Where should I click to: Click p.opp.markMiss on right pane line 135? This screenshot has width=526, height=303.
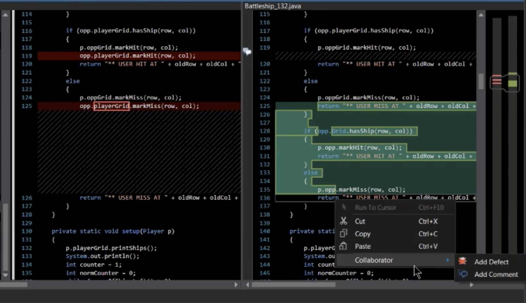coord(361,189)
